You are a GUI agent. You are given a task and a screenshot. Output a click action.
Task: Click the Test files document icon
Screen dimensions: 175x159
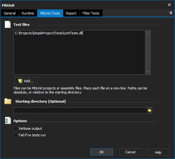(8, 25)
